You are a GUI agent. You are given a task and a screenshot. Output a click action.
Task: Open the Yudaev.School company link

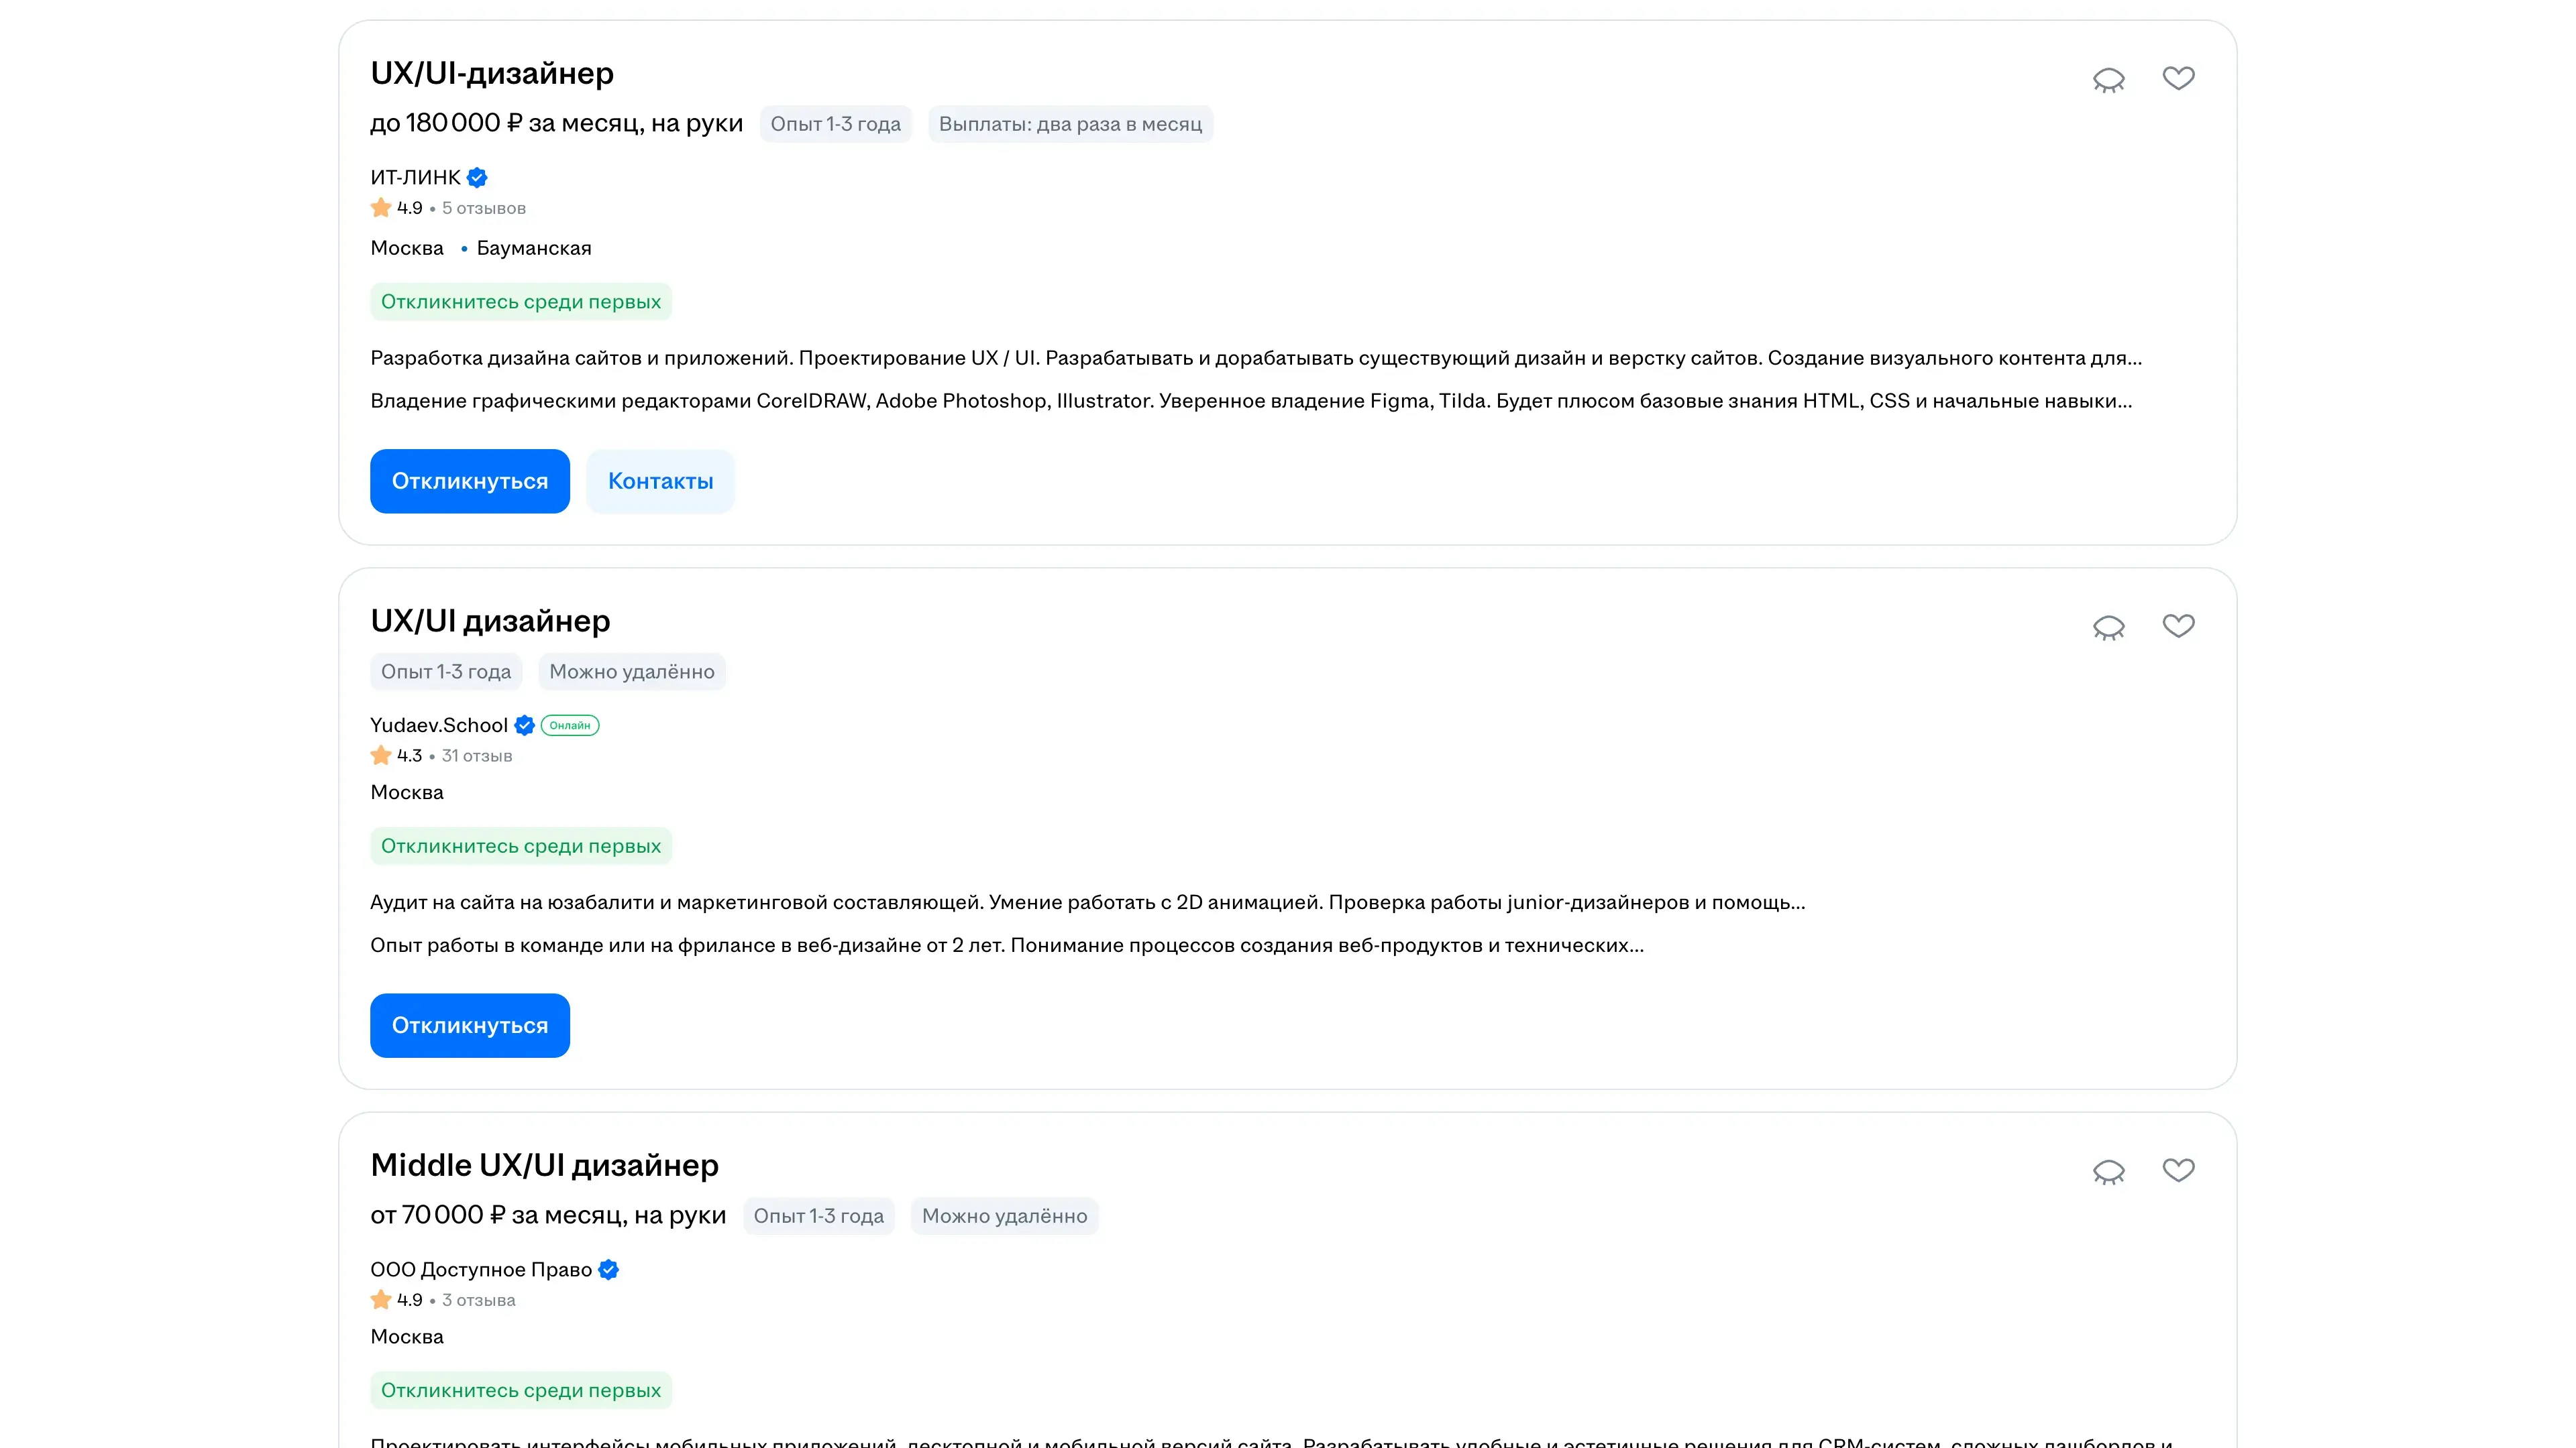pyautogui.click(x=438, y=725)
